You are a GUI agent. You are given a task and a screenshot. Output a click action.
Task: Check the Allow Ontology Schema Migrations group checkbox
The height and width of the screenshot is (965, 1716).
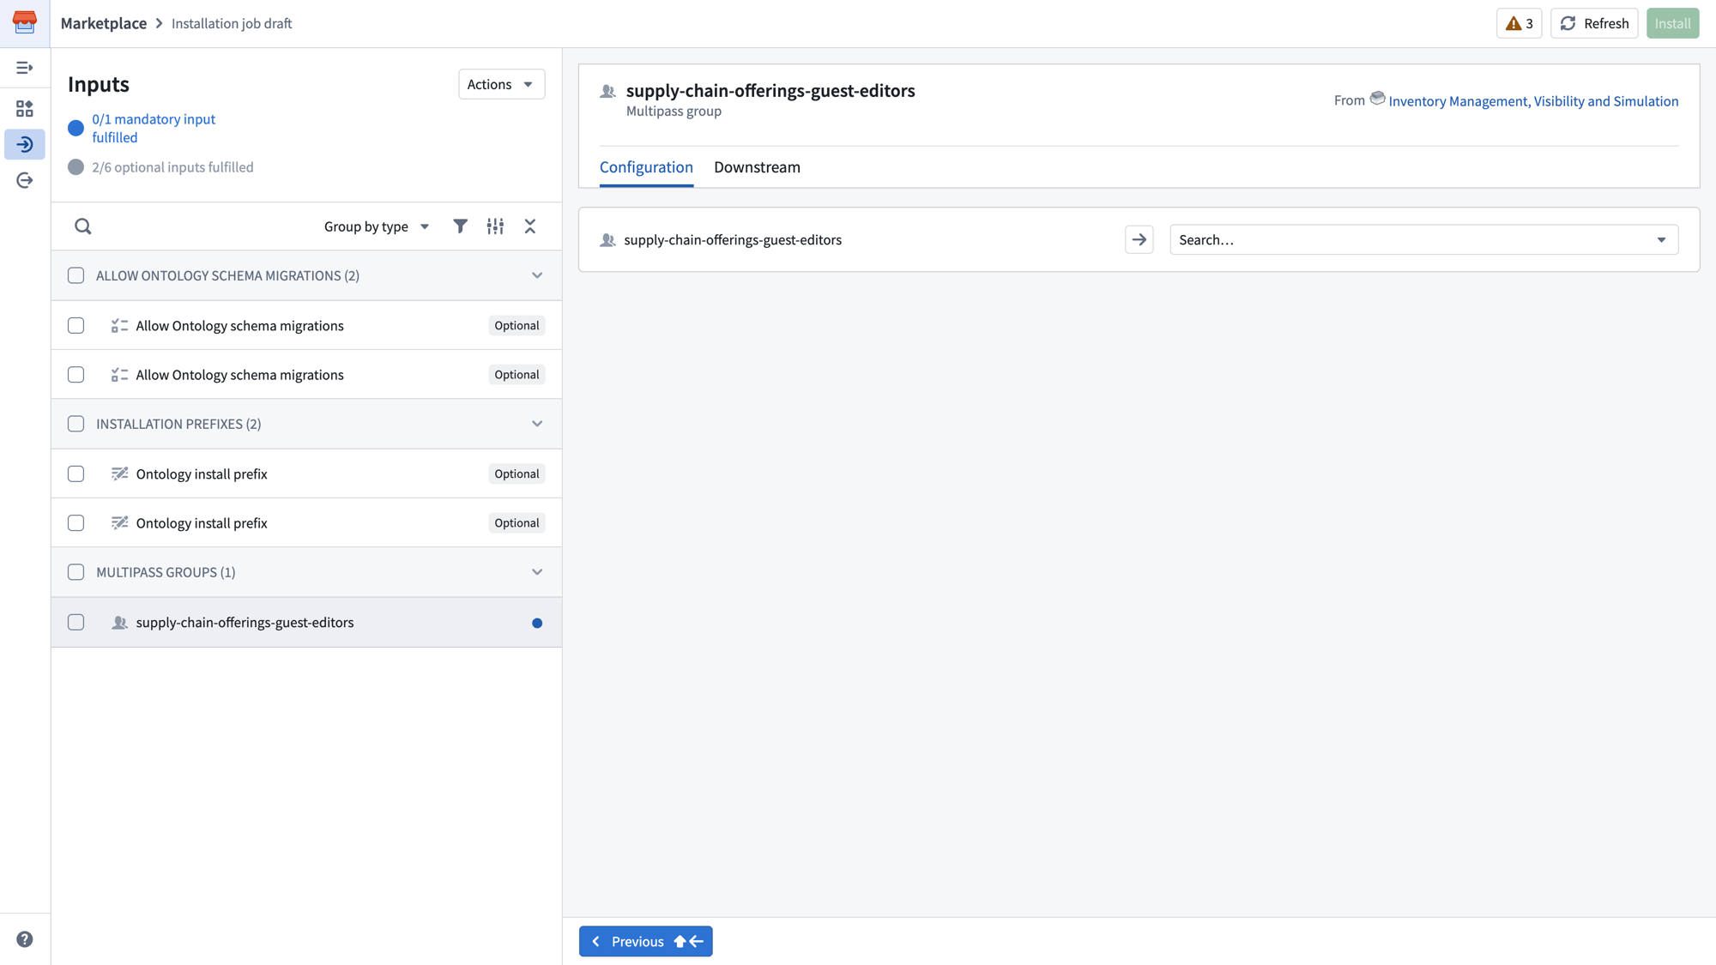(76, 275)
